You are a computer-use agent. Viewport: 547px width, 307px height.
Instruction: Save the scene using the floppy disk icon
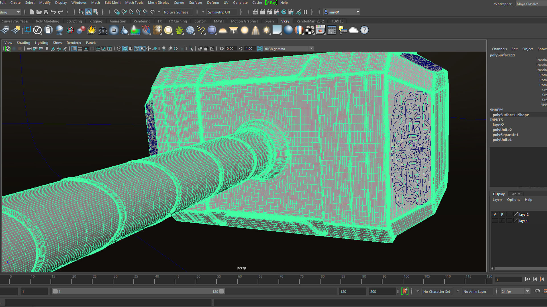tap(46, 12)
